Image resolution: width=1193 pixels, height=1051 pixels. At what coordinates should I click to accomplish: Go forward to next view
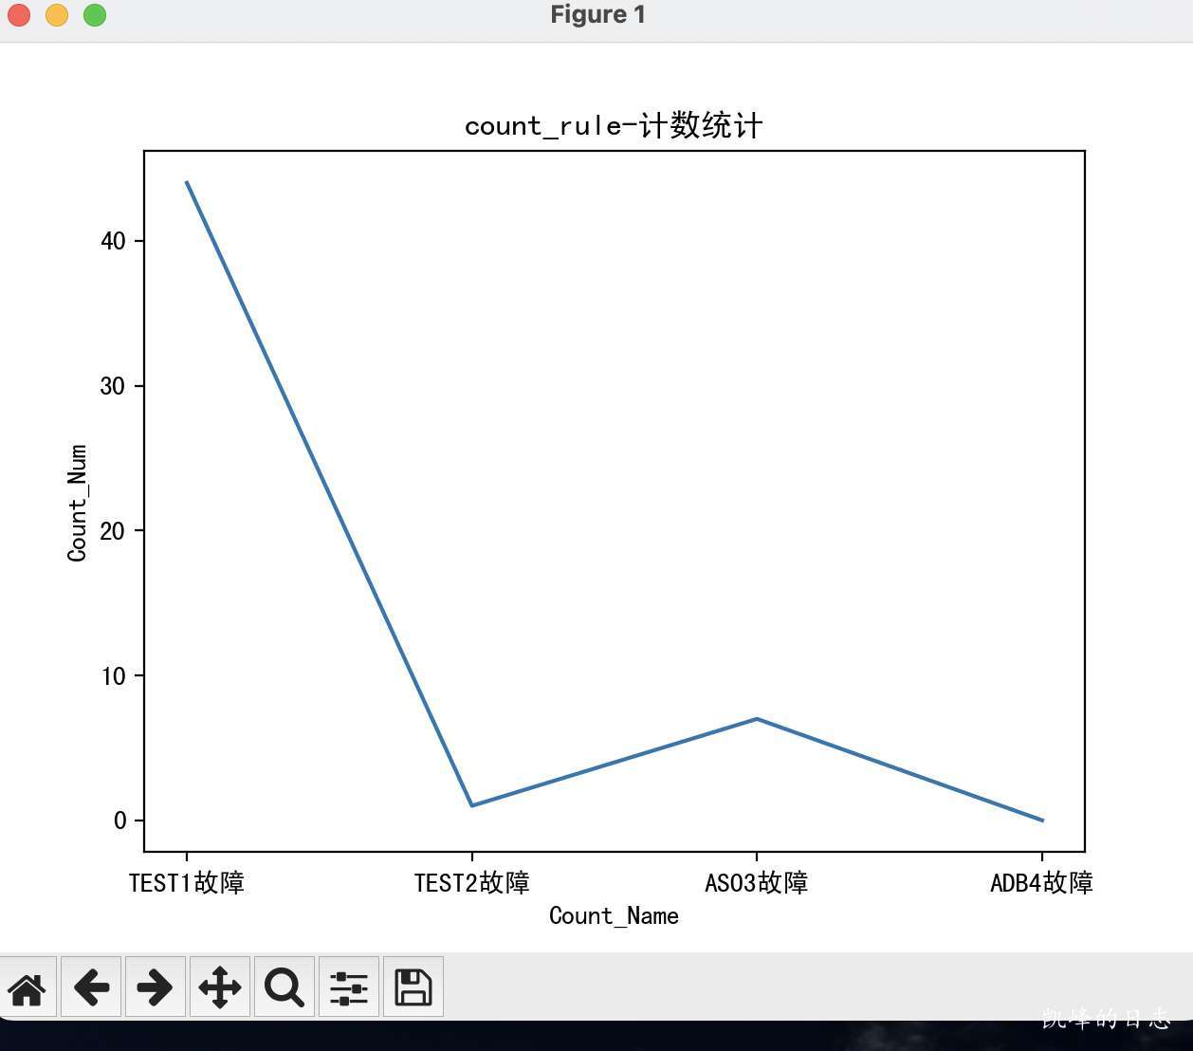155,987
